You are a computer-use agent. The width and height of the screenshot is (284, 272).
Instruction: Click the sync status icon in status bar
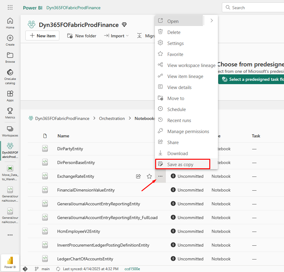(x=58, y=269)
